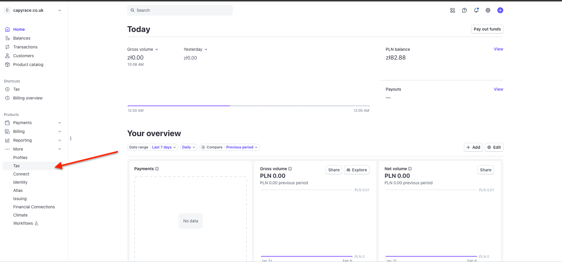
Task: Focus the Search field at the top
Action: 180,10
